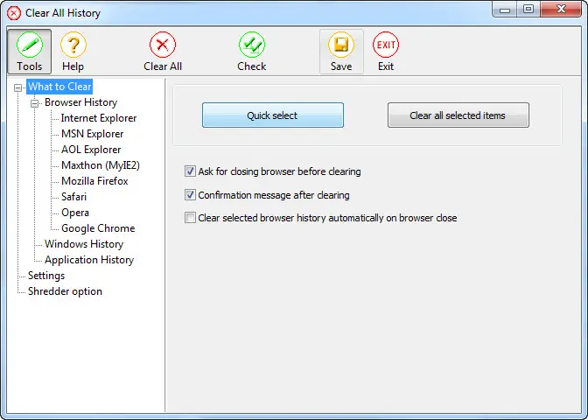Select Internet Explorer in the tree

tap(99, 118)
